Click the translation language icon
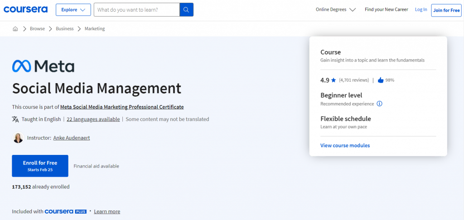464x220 pixels. point(16,119)
